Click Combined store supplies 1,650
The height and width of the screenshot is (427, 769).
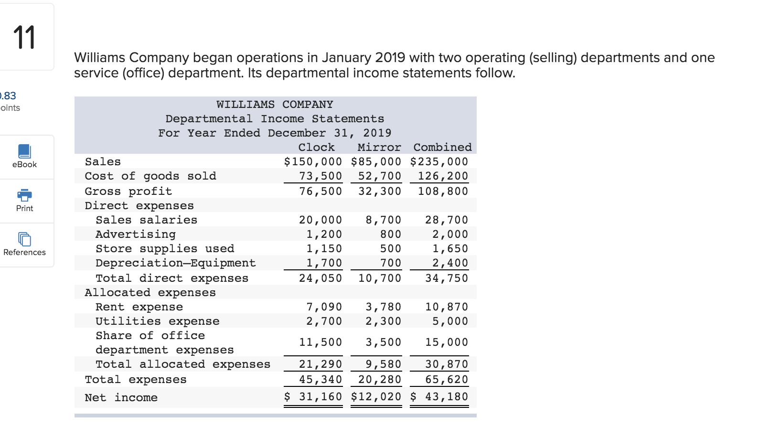(x=450, y=248)
